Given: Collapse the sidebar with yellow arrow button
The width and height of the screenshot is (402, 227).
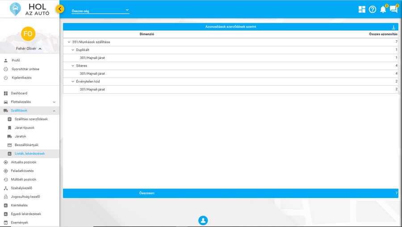Looking at the screenshot, I should pos(60,9).
